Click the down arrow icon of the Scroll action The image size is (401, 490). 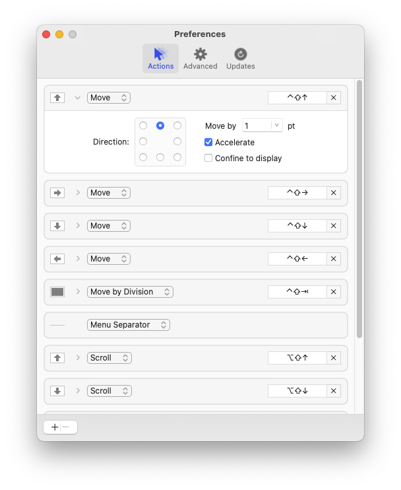point(57,391)
